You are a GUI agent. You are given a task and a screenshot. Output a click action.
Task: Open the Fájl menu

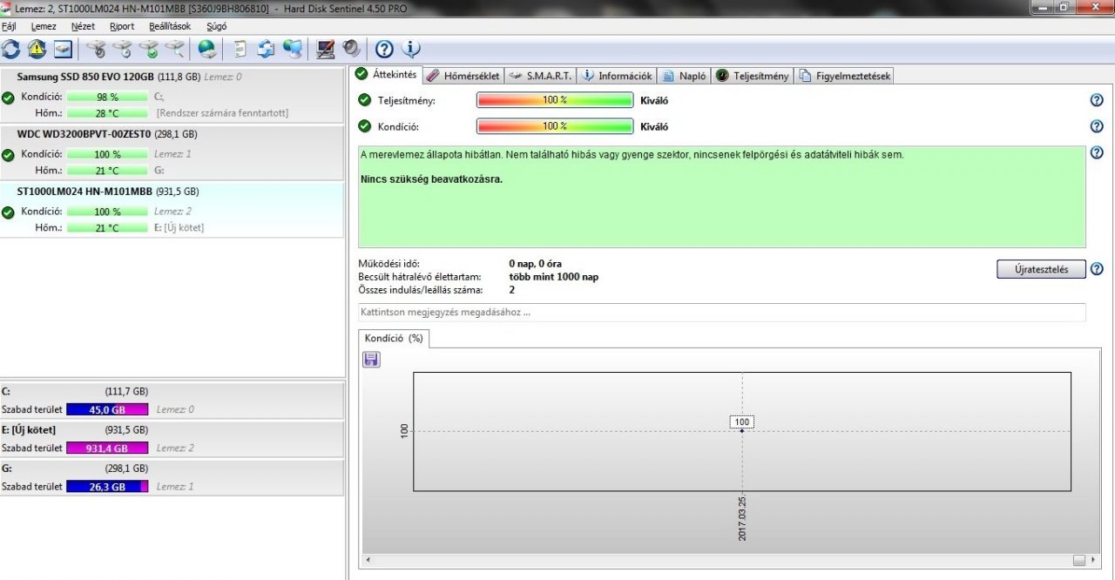(x=9, y=26)
